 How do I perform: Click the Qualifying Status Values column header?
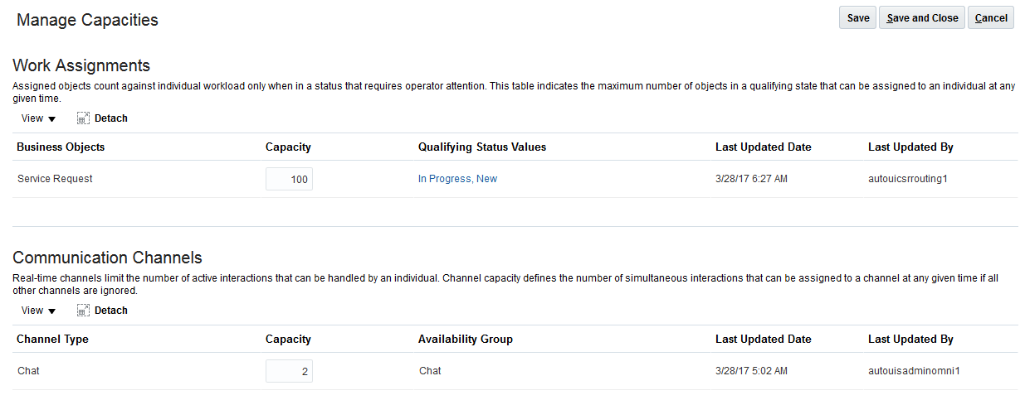482,147
